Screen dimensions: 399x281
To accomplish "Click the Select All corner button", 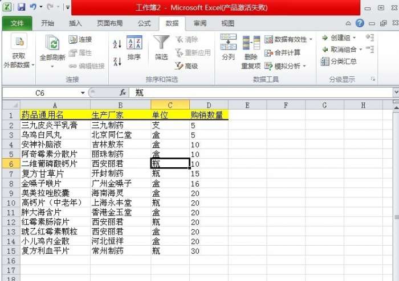I will pyautogui.click(x=11, y=105).
